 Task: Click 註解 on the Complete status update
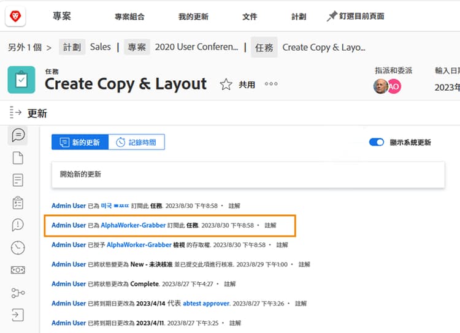230,284
